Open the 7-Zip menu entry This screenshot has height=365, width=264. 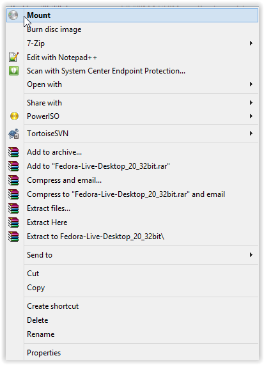tap(132, 43)
